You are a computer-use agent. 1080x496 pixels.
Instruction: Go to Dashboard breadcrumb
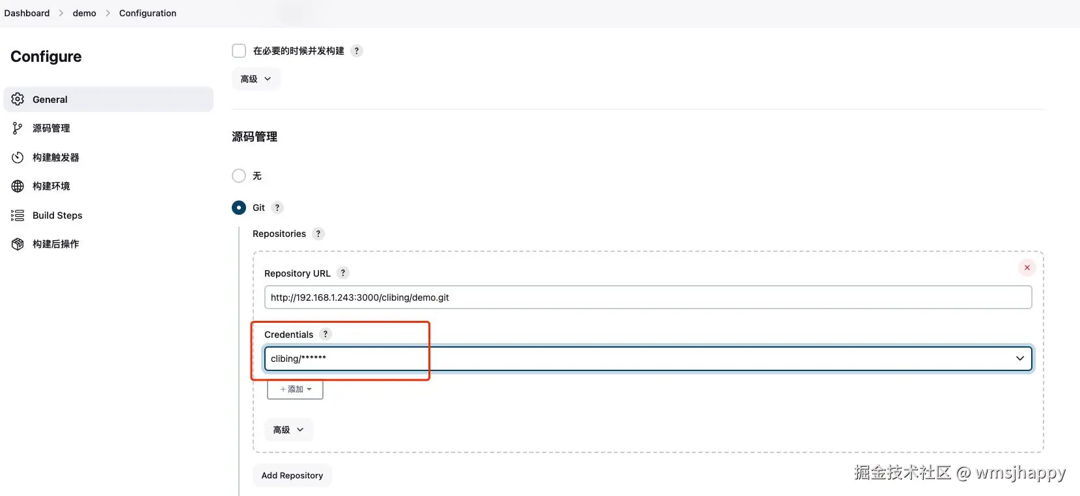(x=27, y=13)
